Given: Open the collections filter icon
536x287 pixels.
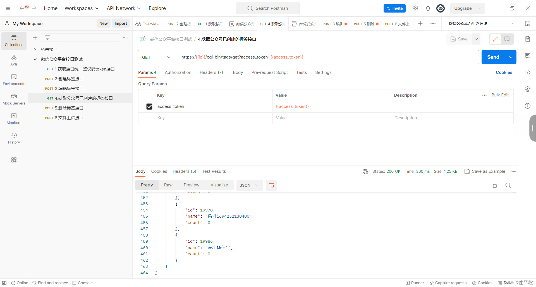Looking at the screenshot, I should 47,38.
